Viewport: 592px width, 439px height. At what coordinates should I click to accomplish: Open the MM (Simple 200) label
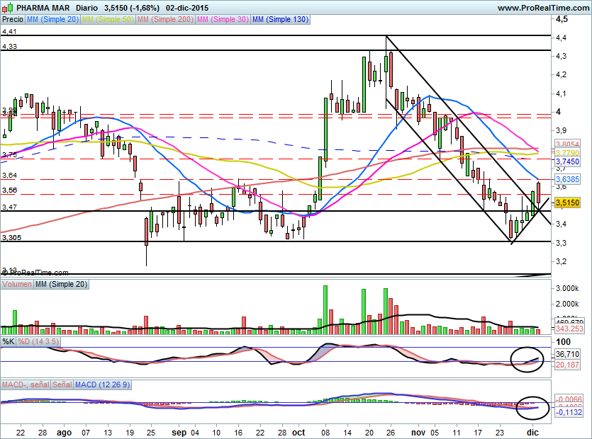click(165, 19)
